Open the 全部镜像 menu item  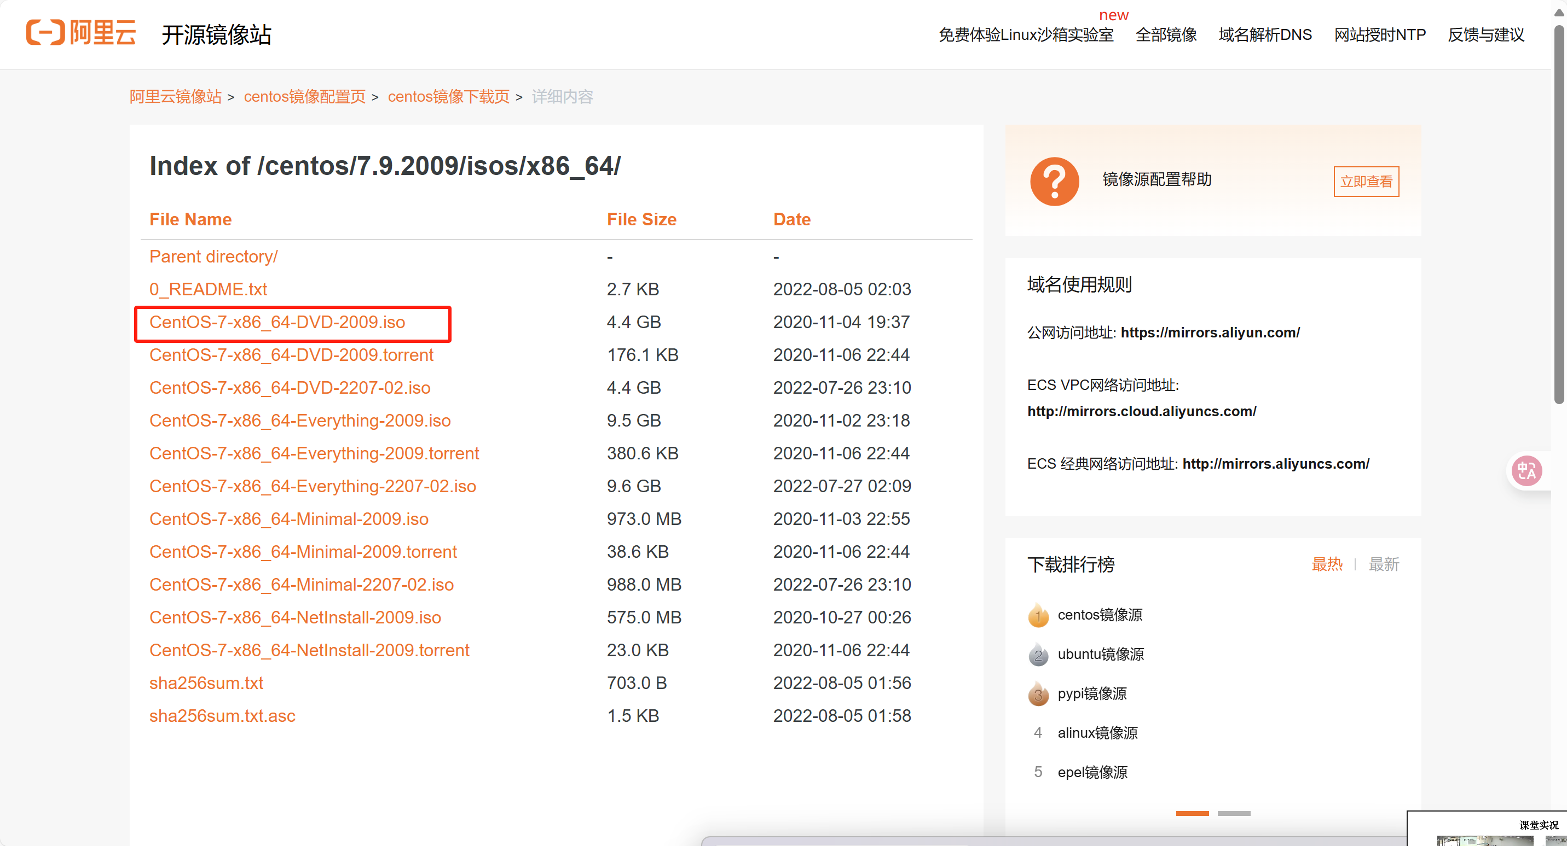coord(1165,34)
